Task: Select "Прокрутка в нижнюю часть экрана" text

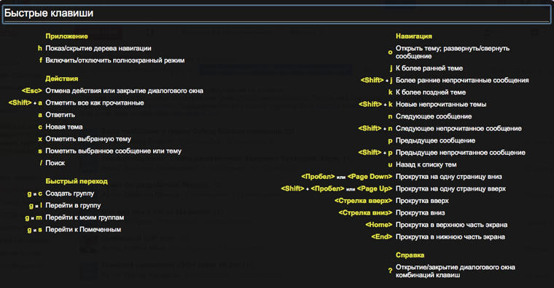Action: (450, 237)
